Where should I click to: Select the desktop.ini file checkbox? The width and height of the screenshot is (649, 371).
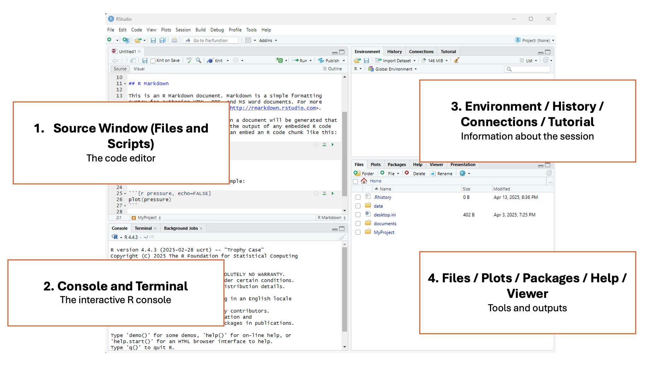coord(358,215)
